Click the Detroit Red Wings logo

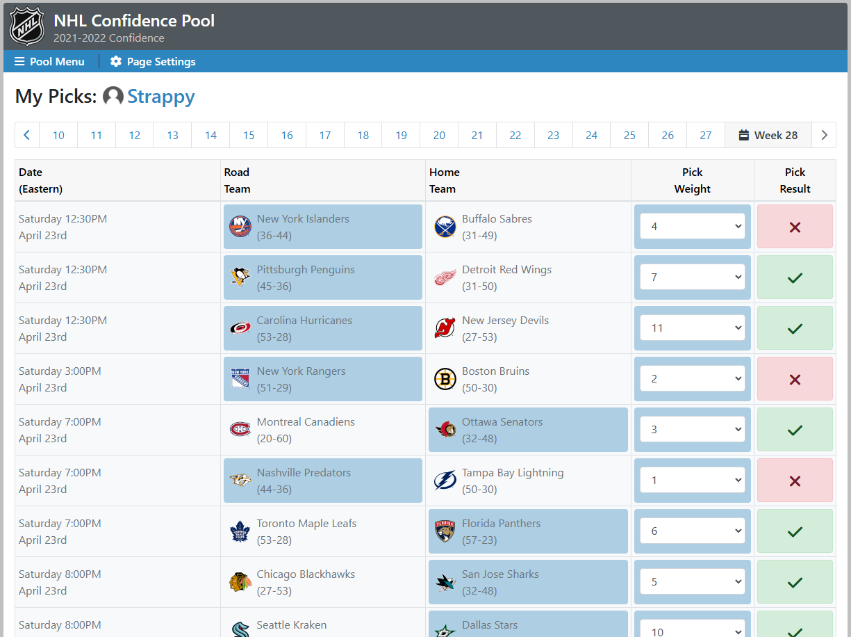[445, 277]
